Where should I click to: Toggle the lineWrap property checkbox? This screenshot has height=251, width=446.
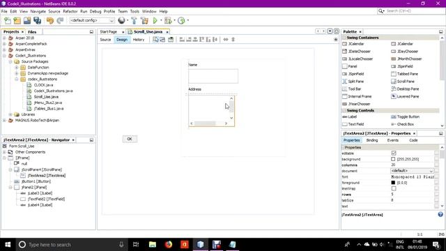tap(394, 188)
